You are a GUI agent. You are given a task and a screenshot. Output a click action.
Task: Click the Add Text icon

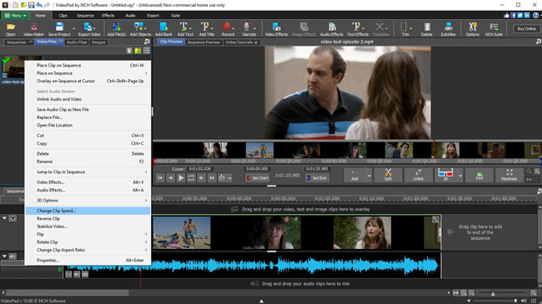point(185,29)
